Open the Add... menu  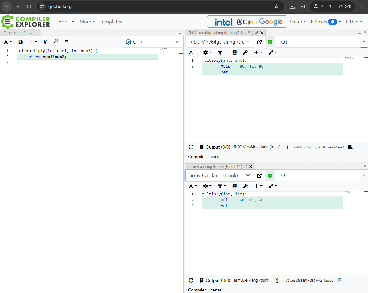(x=66, y=22)
